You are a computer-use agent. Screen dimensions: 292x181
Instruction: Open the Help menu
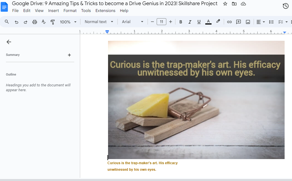click(x=124, y=11)
